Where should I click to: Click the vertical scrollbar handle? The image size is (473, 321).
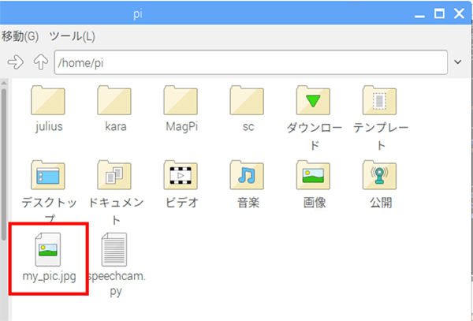(x=4, y=164)
